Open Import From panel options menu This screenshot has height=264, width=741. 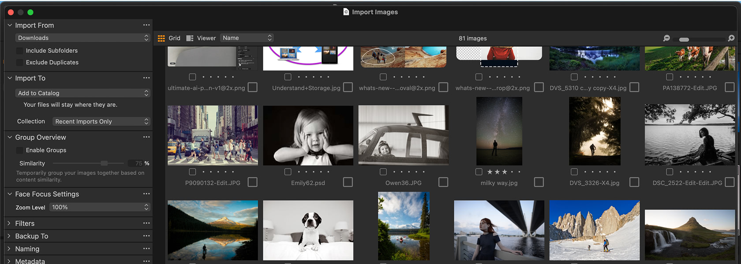[x=146, y=25]
